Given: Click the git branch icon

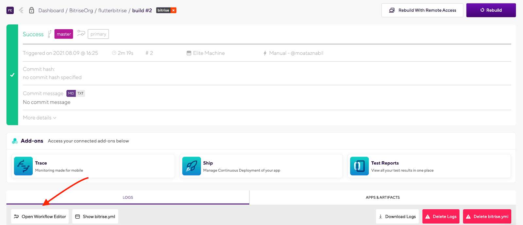Looking at the screenshot, I should [x=49, y=34].
